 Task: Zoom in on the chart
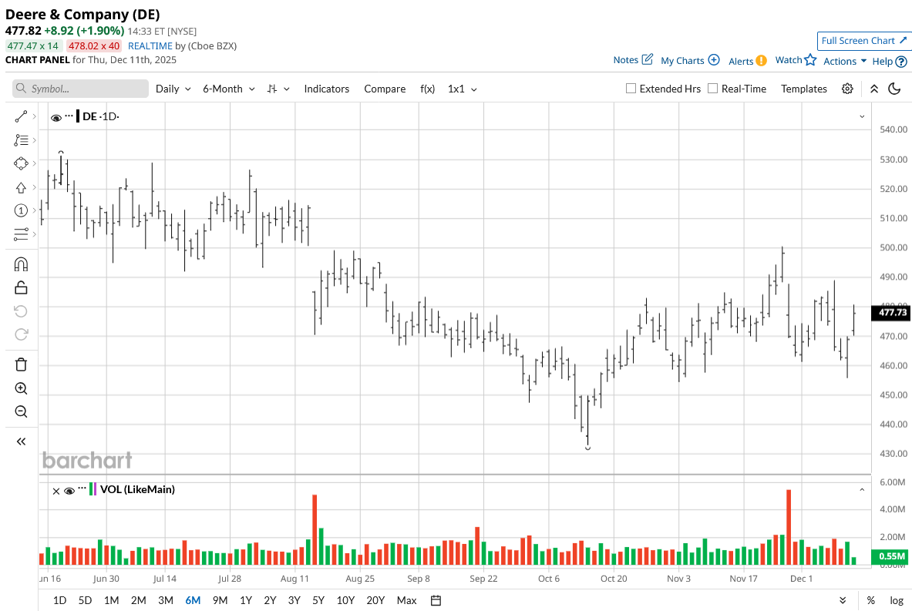(21, 388)
